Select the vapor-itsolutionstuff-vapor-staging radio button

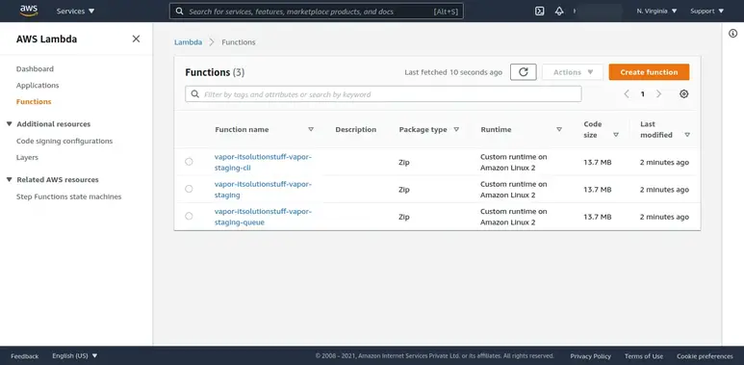click(189, 189)
